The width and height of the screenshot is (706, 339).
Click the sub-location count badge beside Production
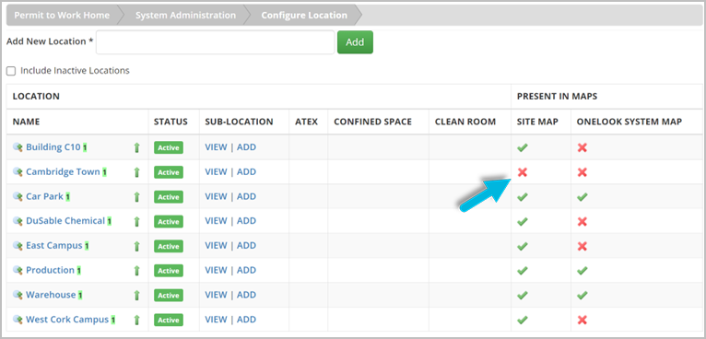tap(78, 271)
